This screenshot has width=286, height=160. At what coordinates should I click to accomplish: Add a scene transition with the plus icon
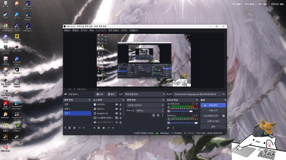154,115
